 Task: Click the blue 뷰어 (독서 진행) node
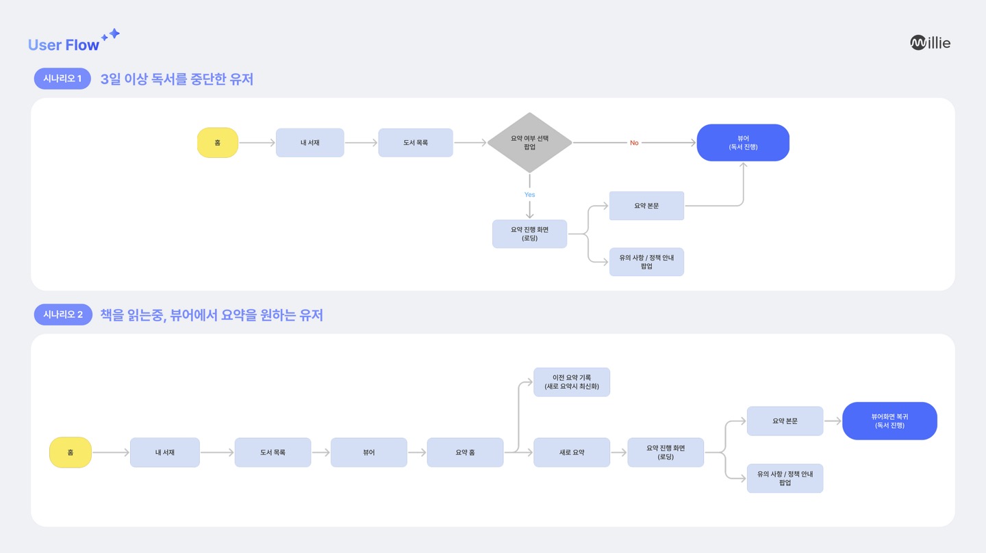pyautogui.click(x=743, y=143)
